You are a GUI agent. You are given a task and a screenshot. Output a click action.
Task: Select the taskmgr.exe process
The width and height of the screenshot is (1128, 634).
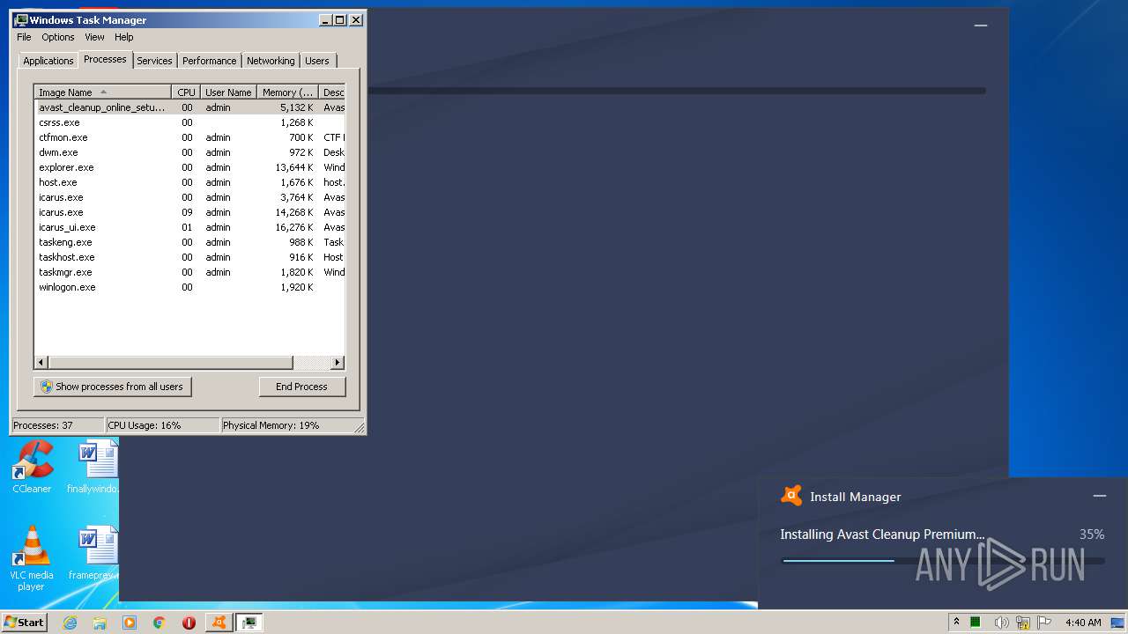click(189, 272)
